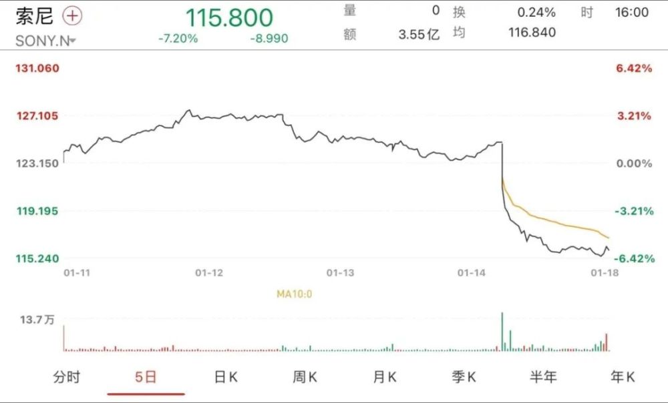The height and width of the screenshot is (403, 668).
Task: Switch to the 周K weekly chart tab
Action: point(305,377)
